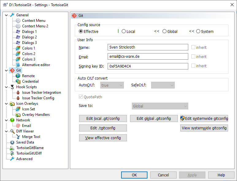
Task: Switch to Merge Tool settings
Action: tap(31, 137)
